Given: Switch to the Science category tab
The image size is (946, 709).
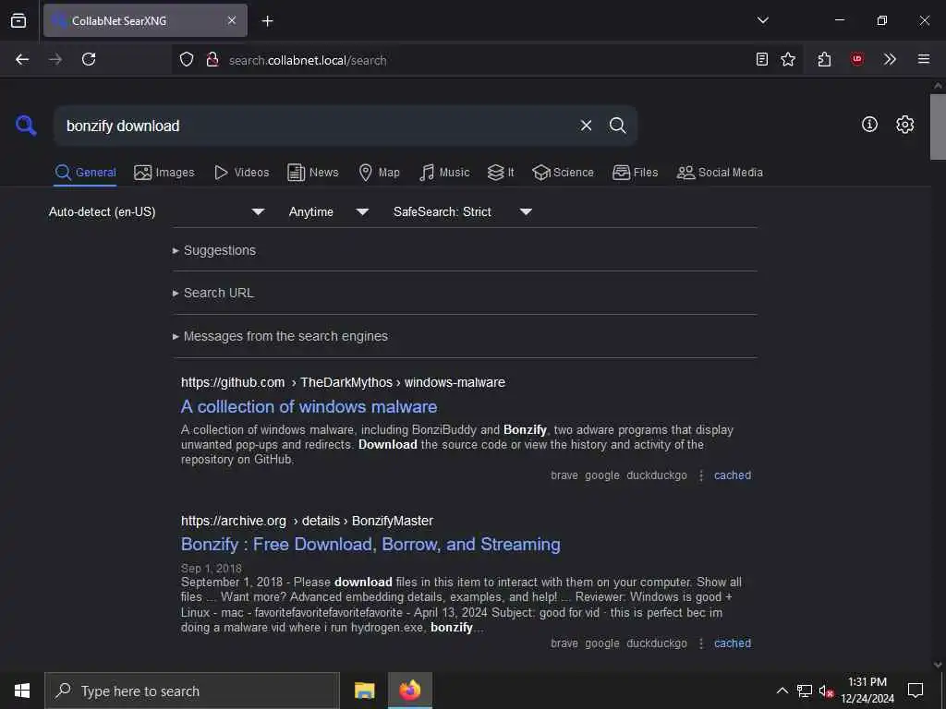Looking at the screenshot, I should (x=563, y=173).
